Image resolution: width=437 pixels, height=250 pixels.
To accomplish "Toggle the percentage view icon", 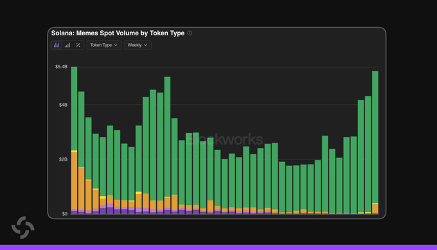I will click(x=78, y=45).
